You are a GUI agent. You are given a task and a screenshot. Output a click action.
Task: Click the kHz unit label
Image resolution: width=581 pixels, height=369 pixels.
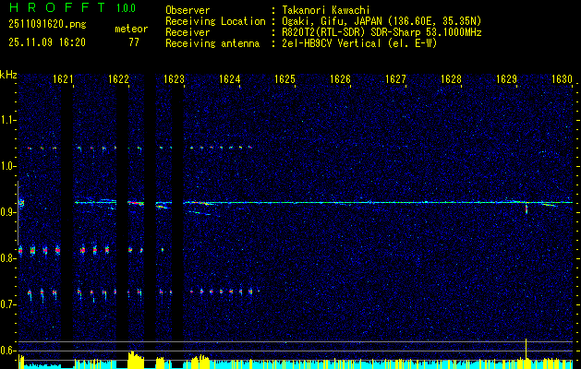tap(8, 75)
